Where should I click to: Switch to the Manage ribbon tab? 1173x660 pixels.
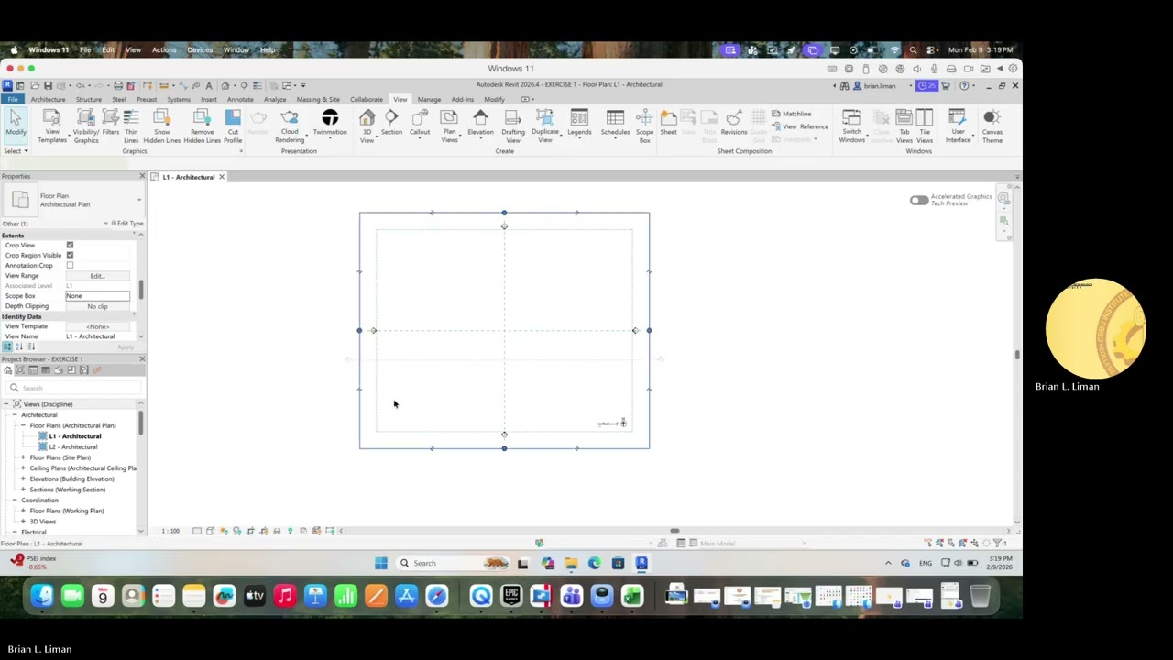click(x=429, y=99)
